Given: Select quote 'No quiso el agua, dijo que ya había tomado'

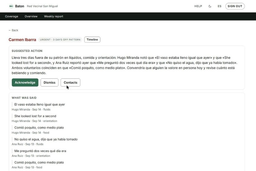Looking at the screenshot, I should pos(46,139).
